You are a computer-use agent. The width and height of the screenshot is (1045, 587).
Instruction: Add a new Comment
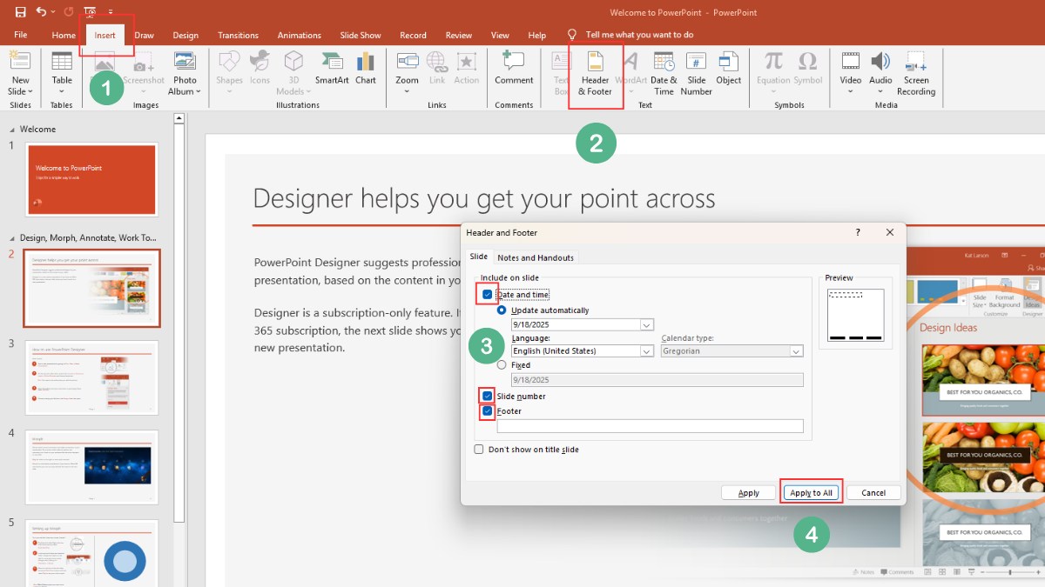click(x=513, y=74)
